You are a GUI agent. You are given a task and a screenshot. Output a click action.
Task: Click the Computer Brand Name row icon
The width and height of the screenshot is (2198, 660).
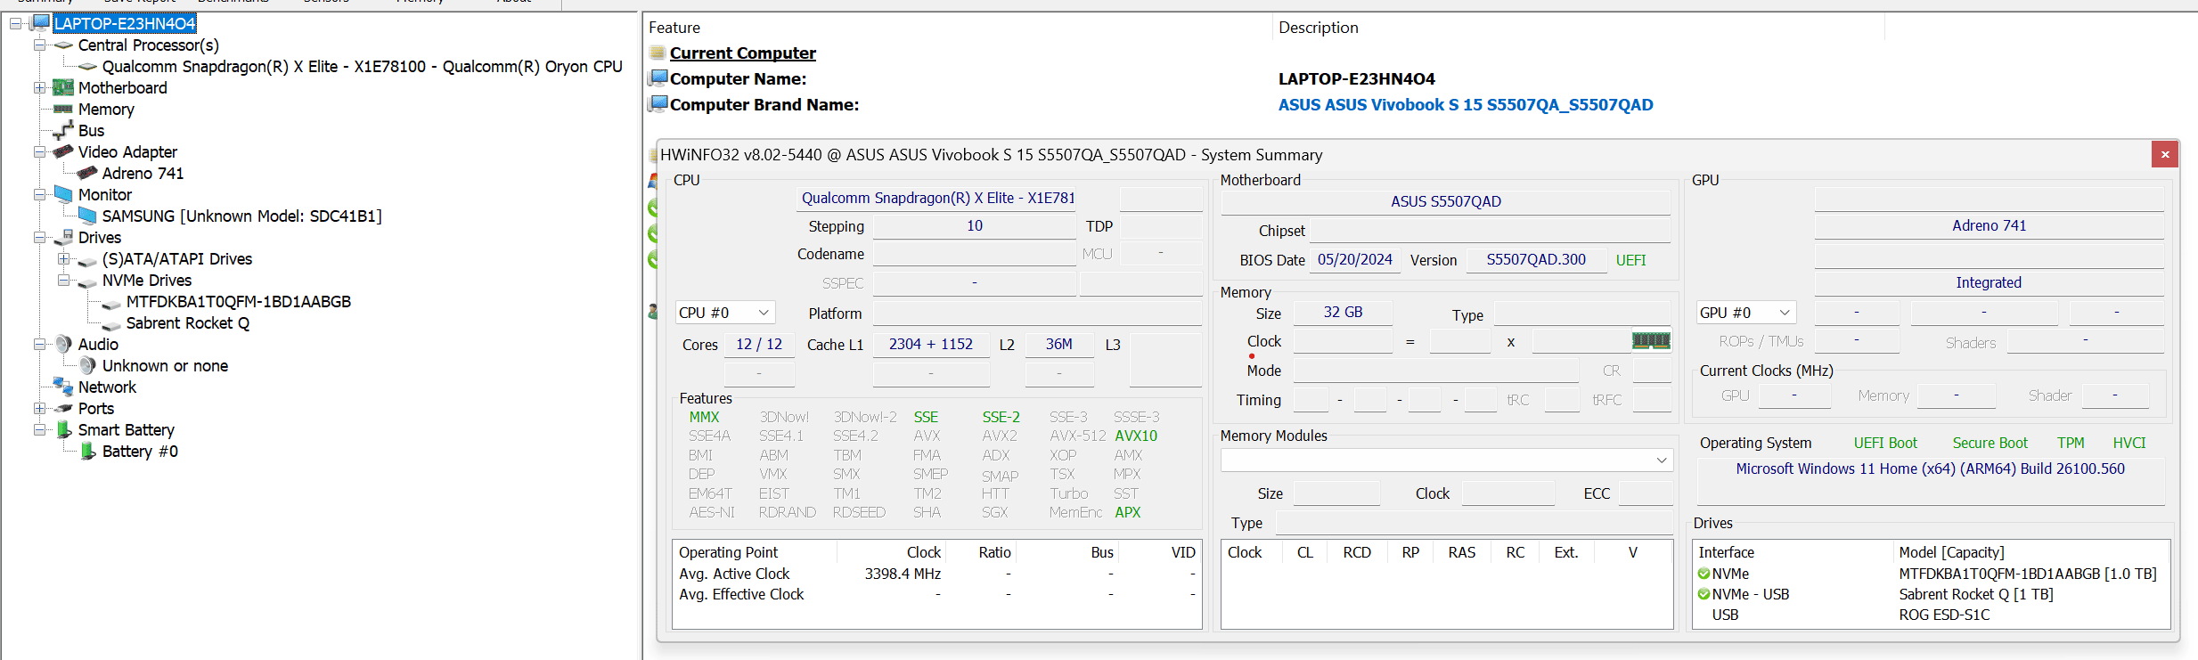point(658,104)
